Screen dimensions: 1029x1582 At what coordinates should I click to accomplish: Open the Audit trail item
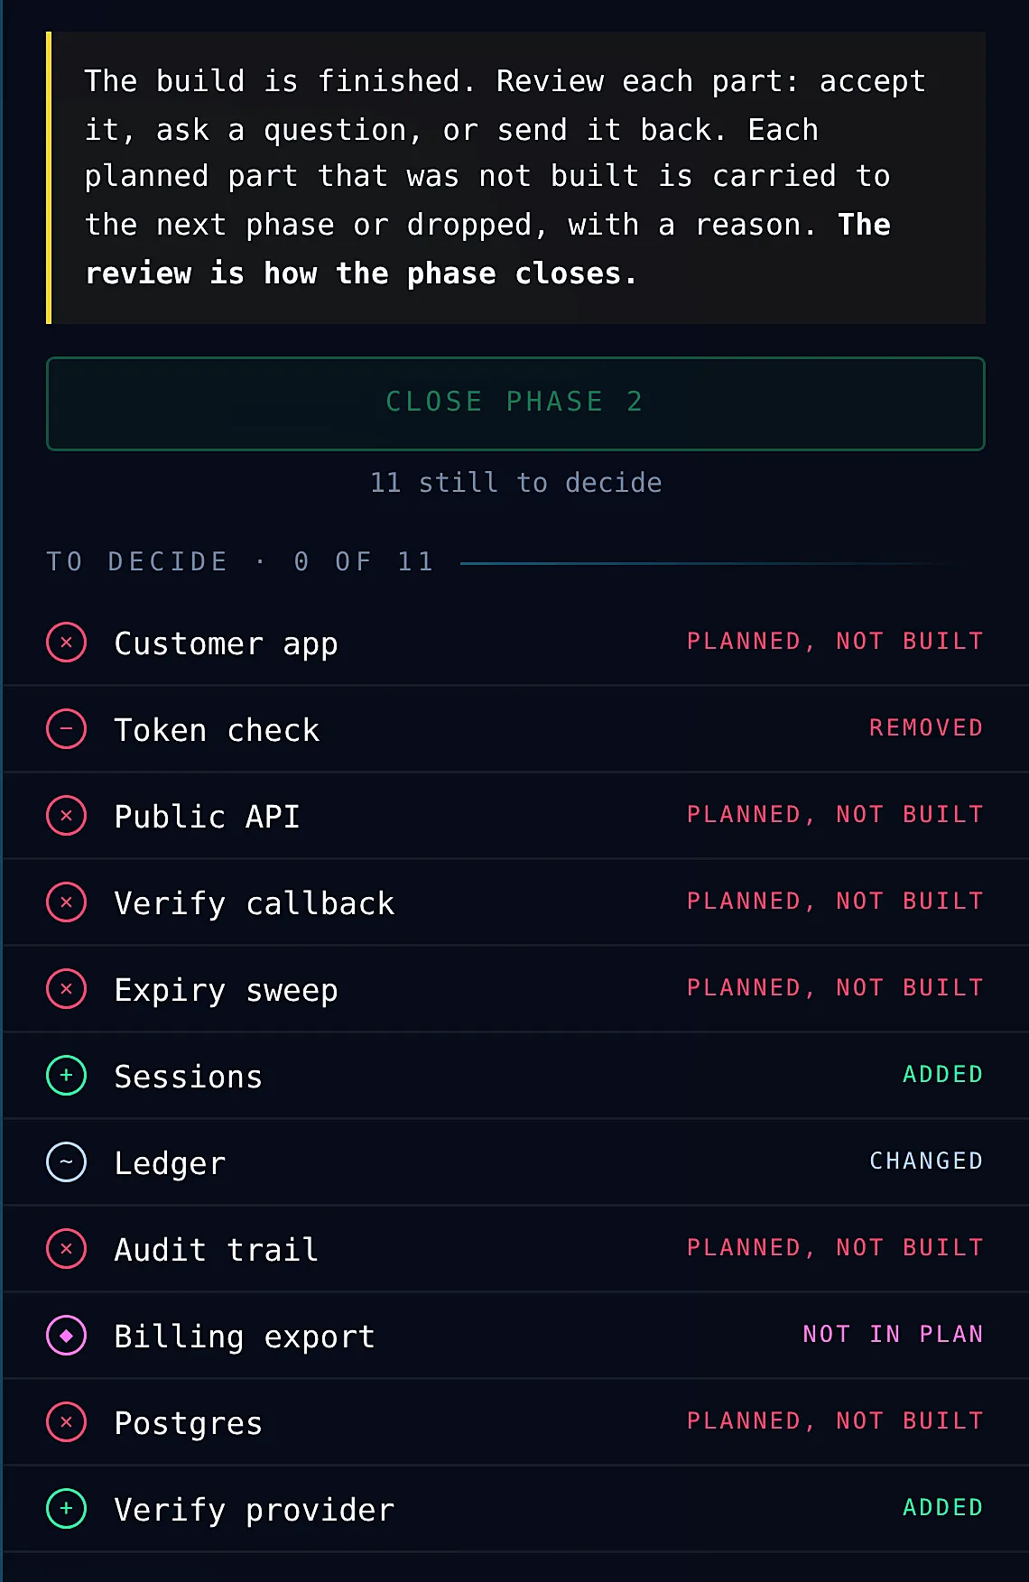pos(515,1249)
